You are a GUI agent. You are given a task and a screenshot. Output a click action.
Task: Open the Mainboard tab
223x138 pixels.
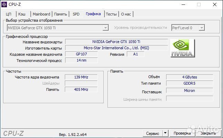[x=41, y=14]
